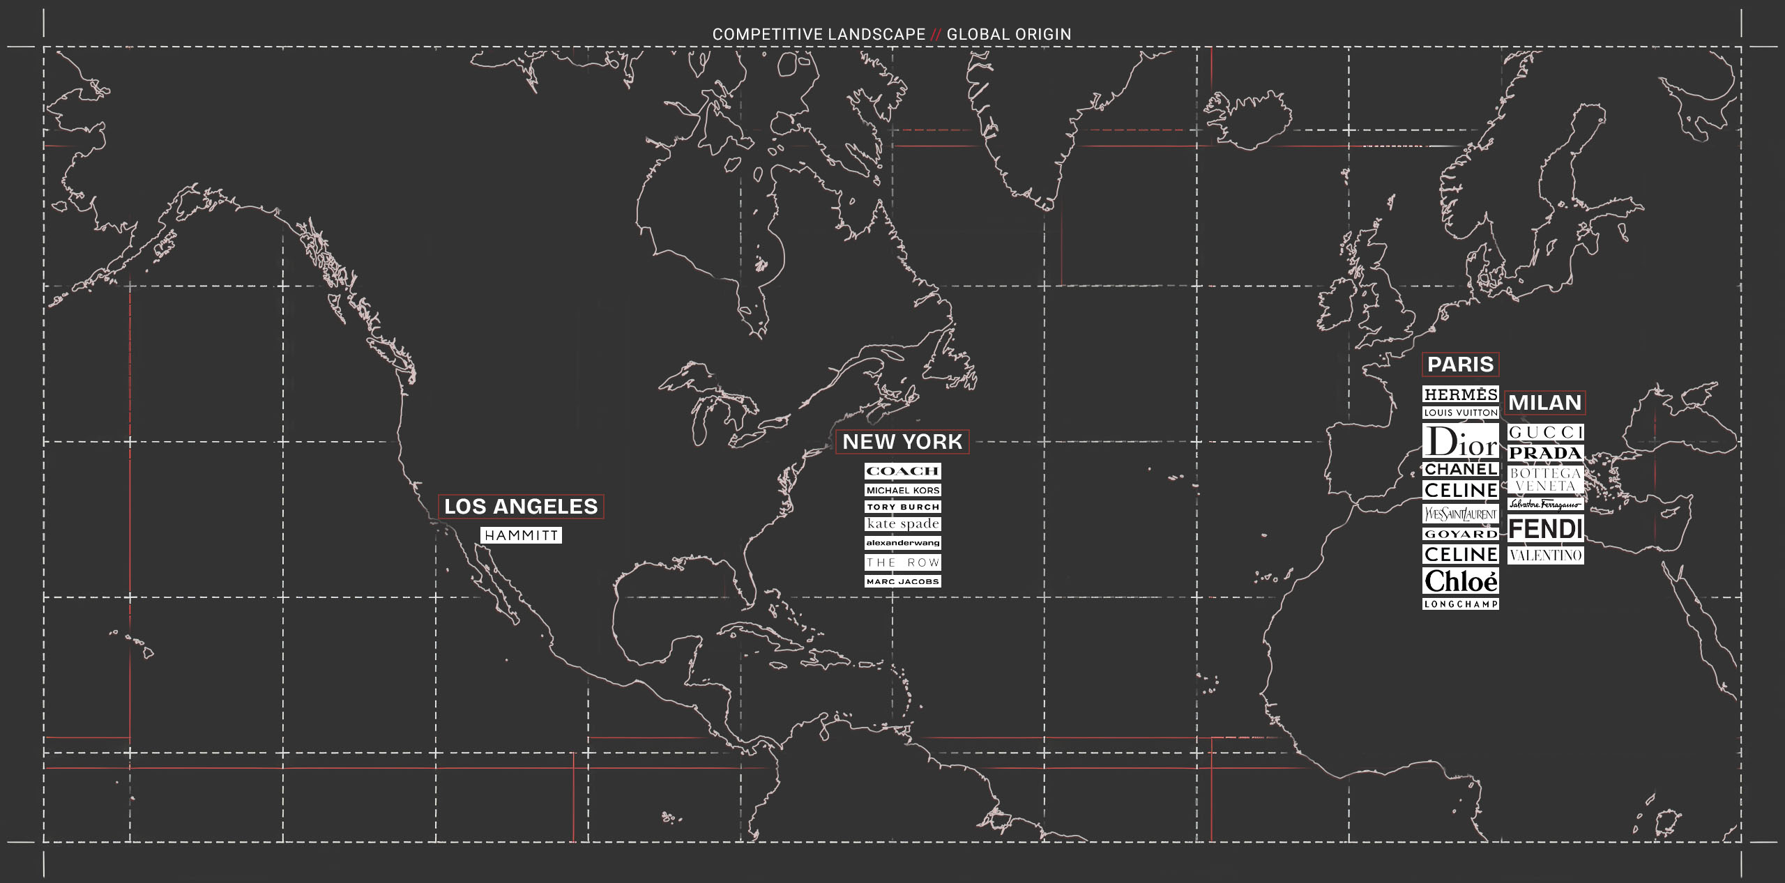Screen dimensions: 1785x883
Task: Click the Fendi brand logo
Action: (x=1545, y=530)
